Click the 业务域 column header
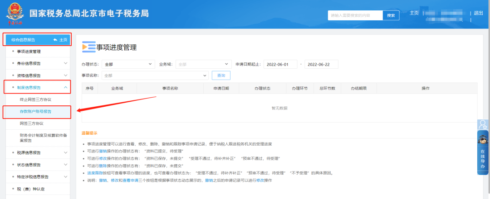Viewport: 490px width, 199px height. [x=117, y=89]
